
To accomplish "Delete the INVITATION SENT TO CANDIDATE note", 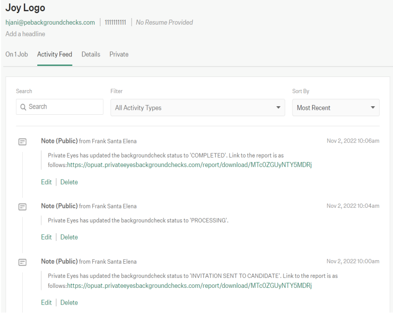I will [69, 302].
